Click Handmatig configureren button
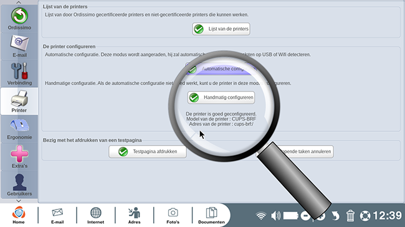405x227 pixels. click(221, 98)
